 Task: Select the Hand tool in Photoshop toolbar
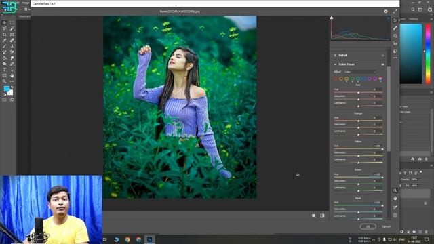(x=12, y=75)
